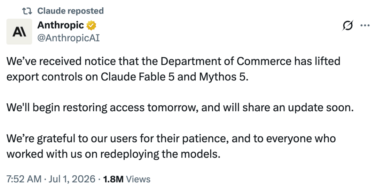Open the three-dot More menu
Viewport: 376px width, 192px height.
pos(365,25)
